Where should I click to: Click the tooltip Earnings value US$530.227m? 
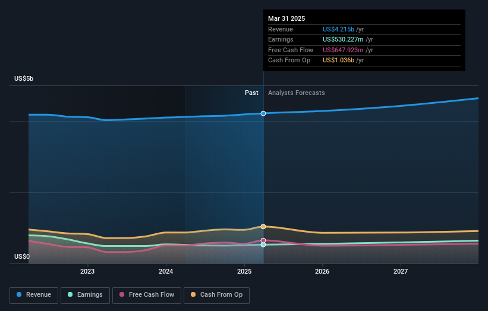coord(343,39)
